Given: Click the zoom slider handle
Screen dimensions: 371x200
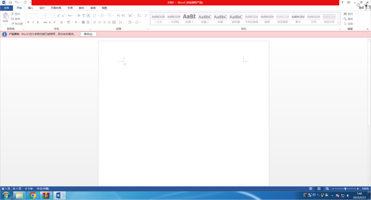Looking at the screenshot, I should click(x=345, y=189).
